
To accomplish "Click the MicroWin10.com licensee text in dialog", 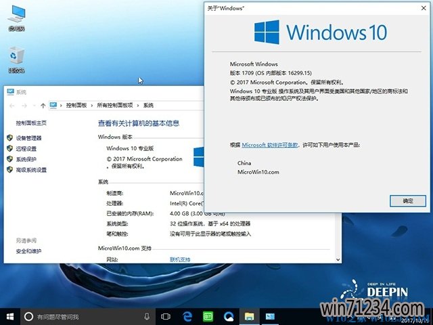I will (x=258, y=172).
